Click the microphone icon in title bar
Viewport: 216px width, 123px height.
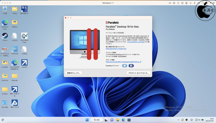point(194,3)
